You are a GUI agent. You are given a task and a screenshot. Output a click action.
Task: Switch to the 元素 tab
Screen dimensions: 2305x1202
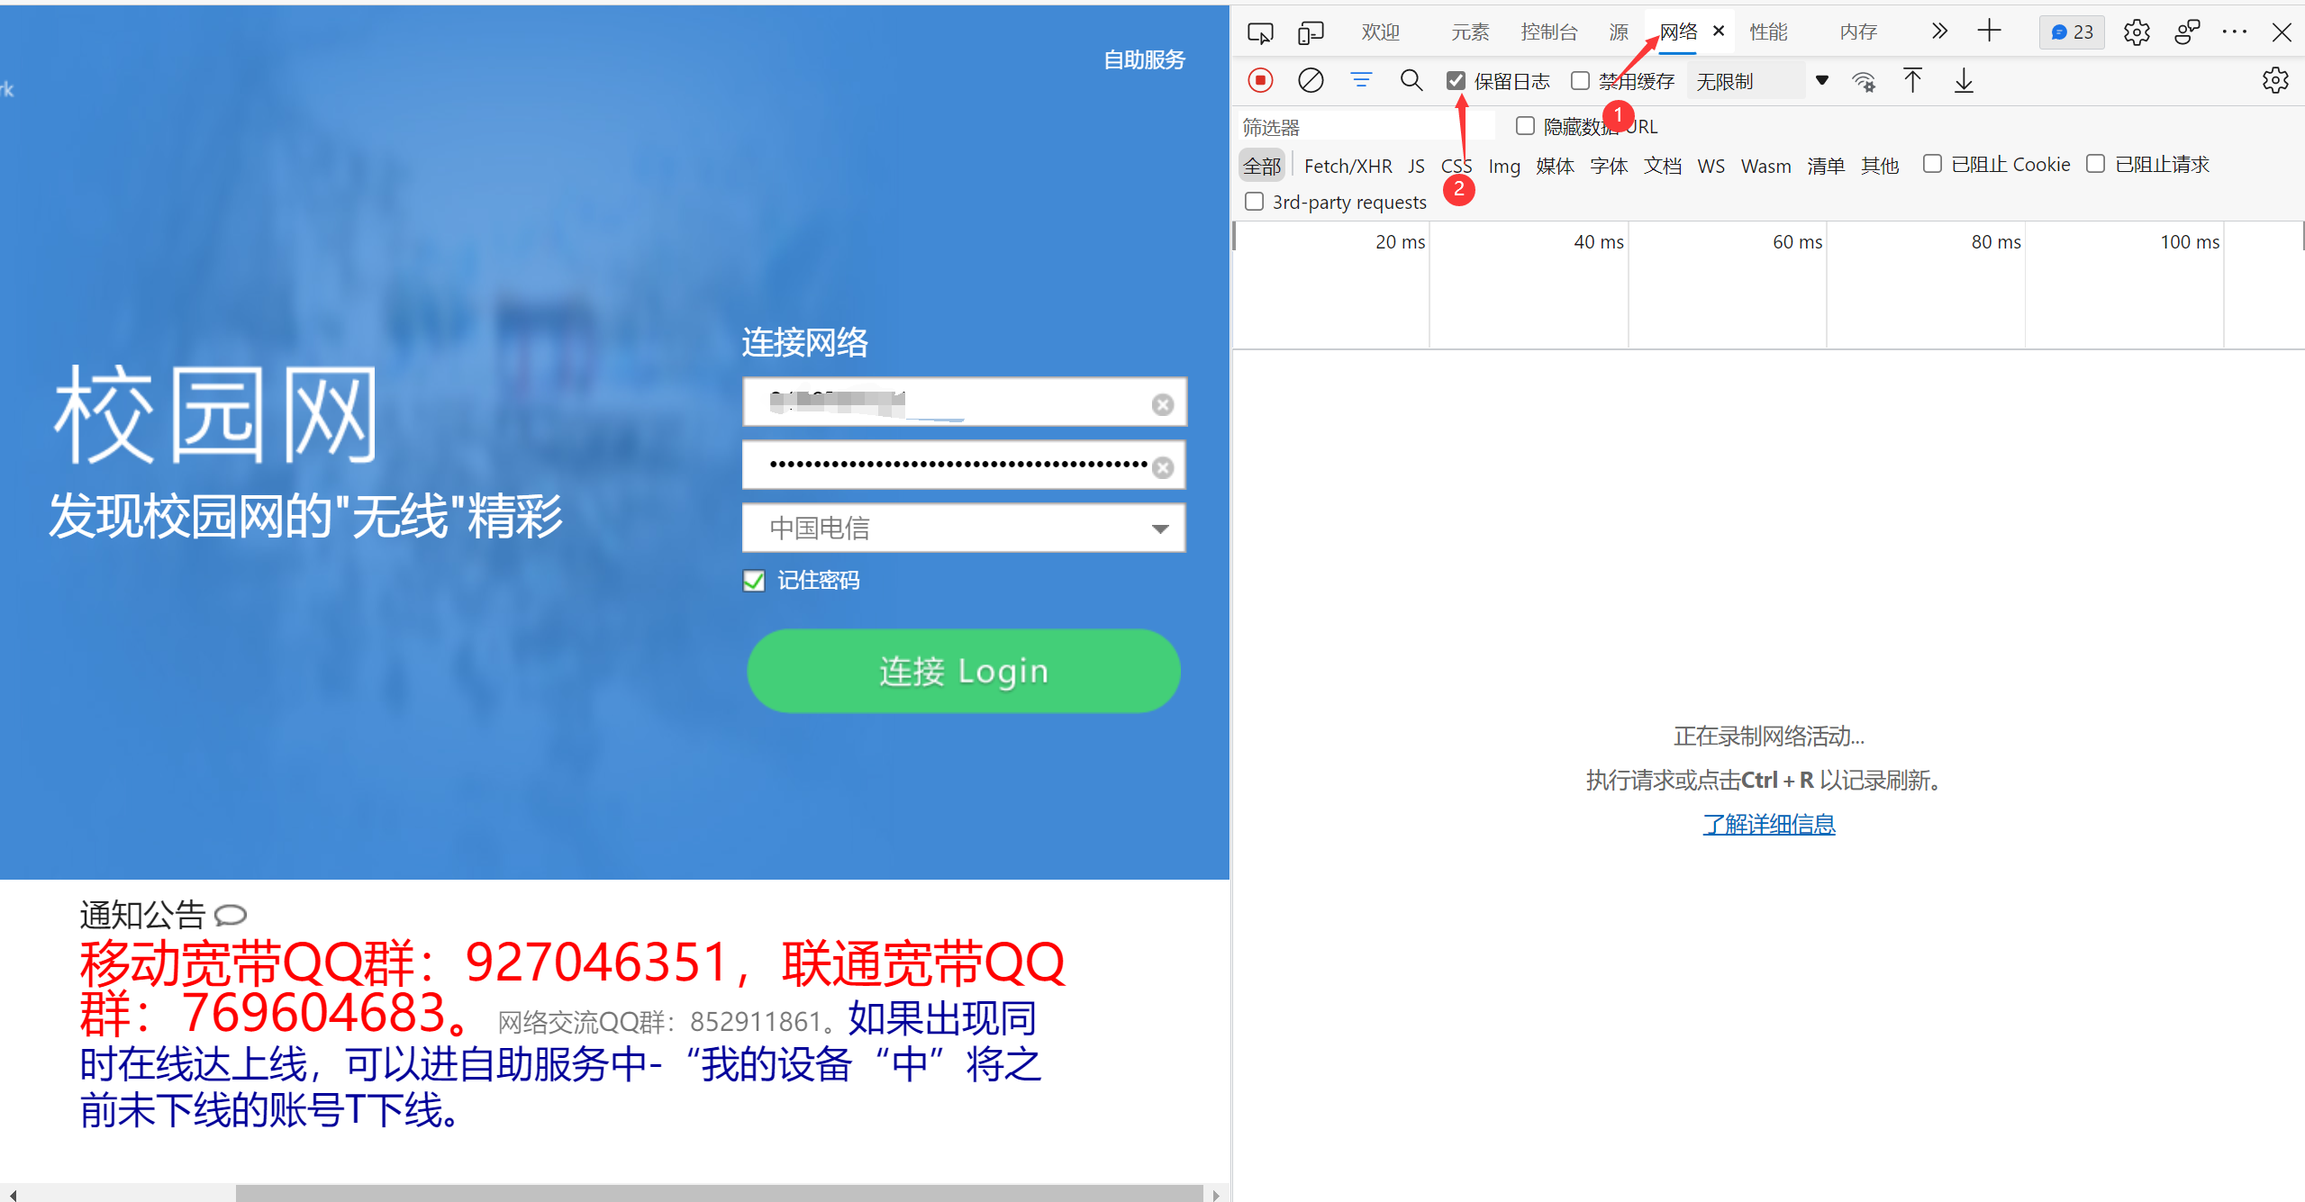1470,32
